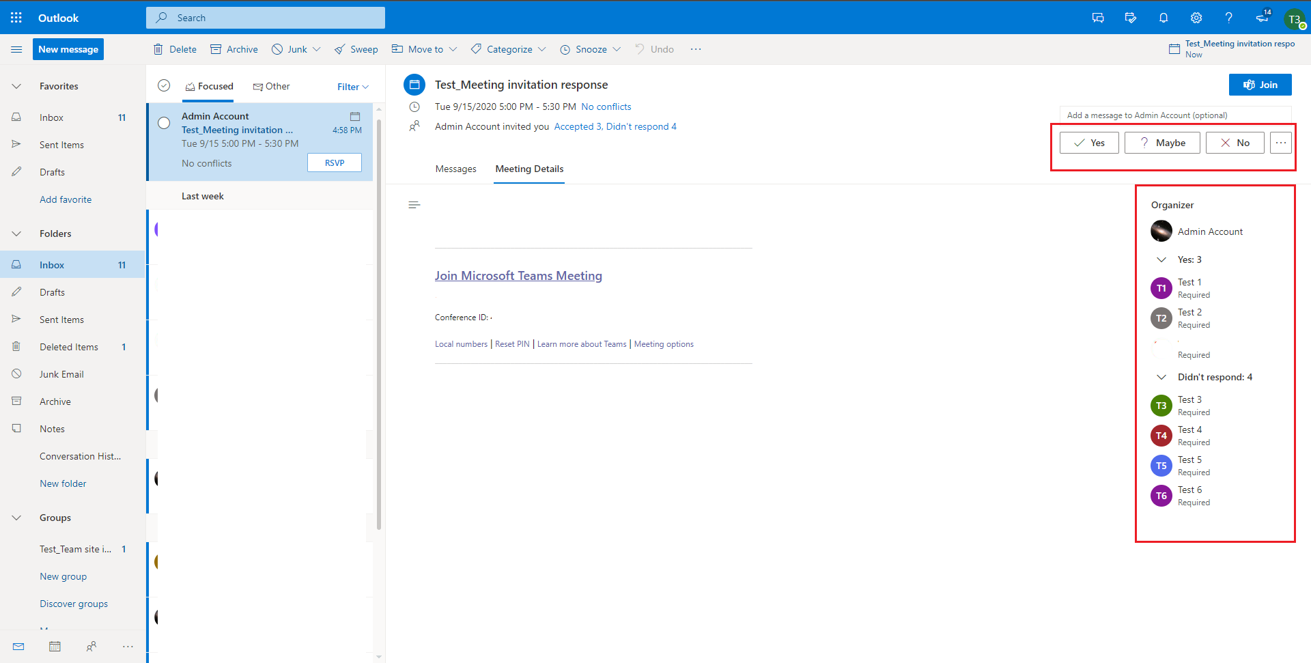
Task: Toggle the left navigation hamburger menu
Action: [x=16, y=49]
